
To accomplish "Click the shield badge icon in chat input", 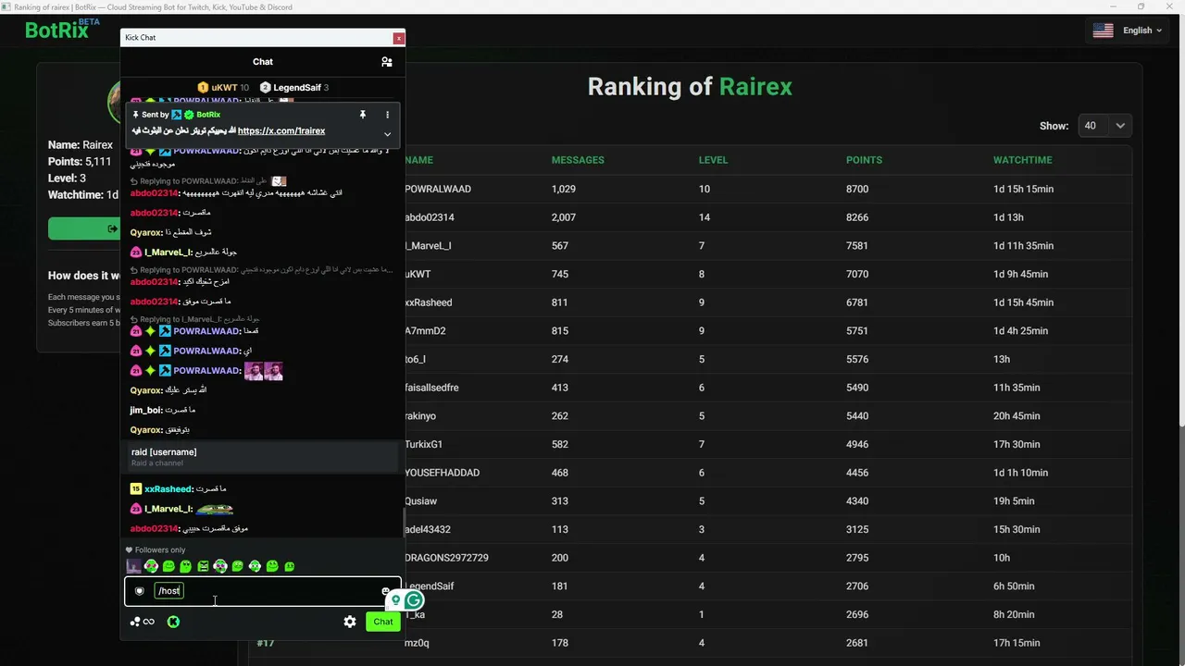I will tap(140, 591).
